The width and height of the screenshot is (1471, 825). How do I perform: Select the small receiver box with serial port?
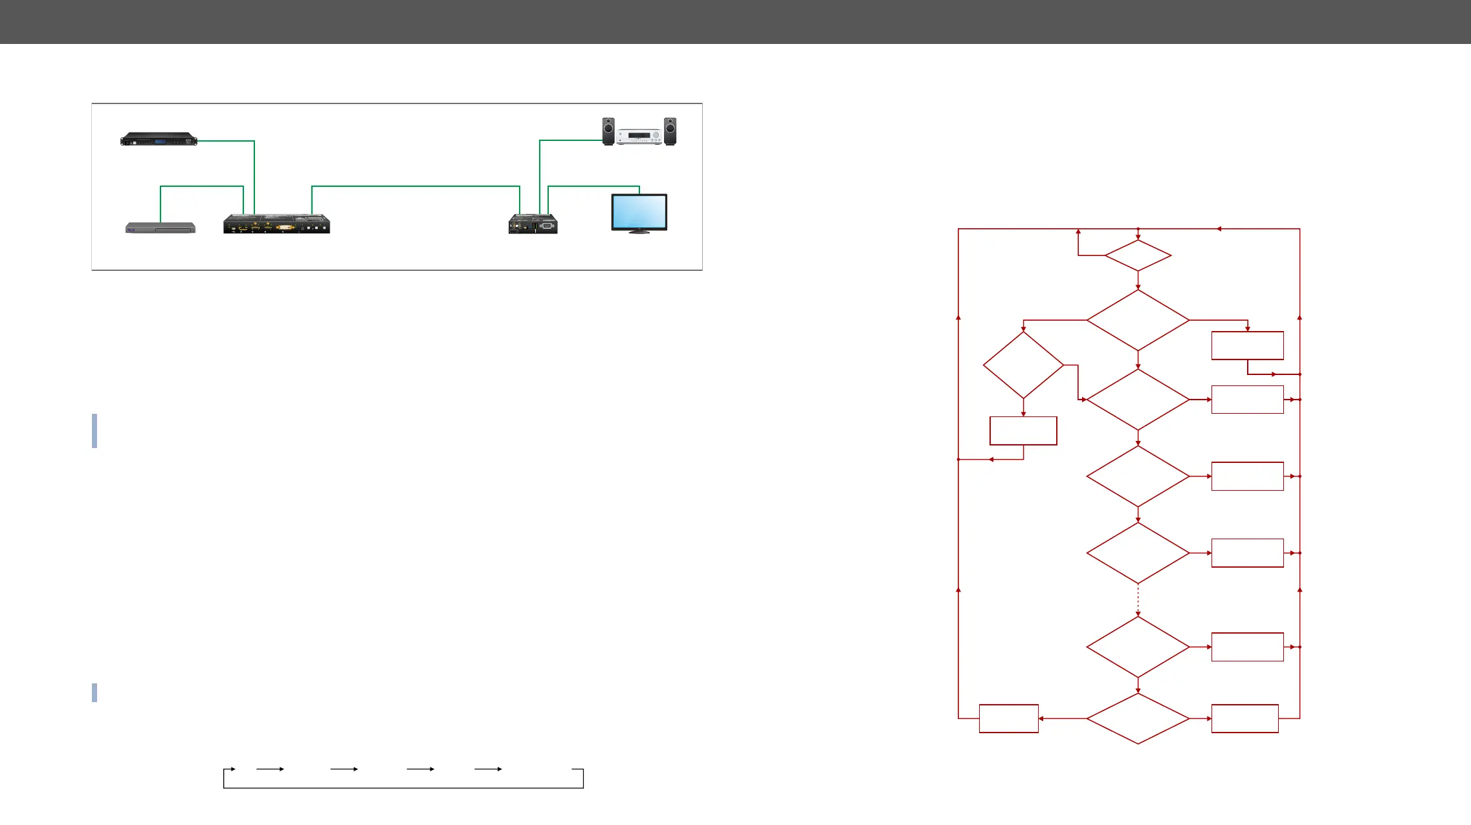(x=533, y=224)
